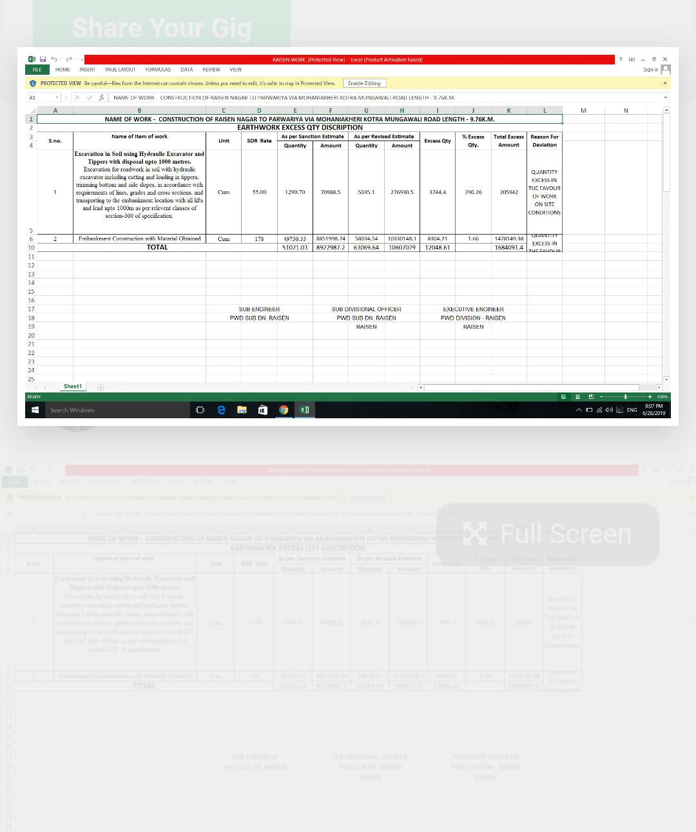This screenshot has width=696, height=832.
Task: Click the Redo icon
Action: click(68, 59)
